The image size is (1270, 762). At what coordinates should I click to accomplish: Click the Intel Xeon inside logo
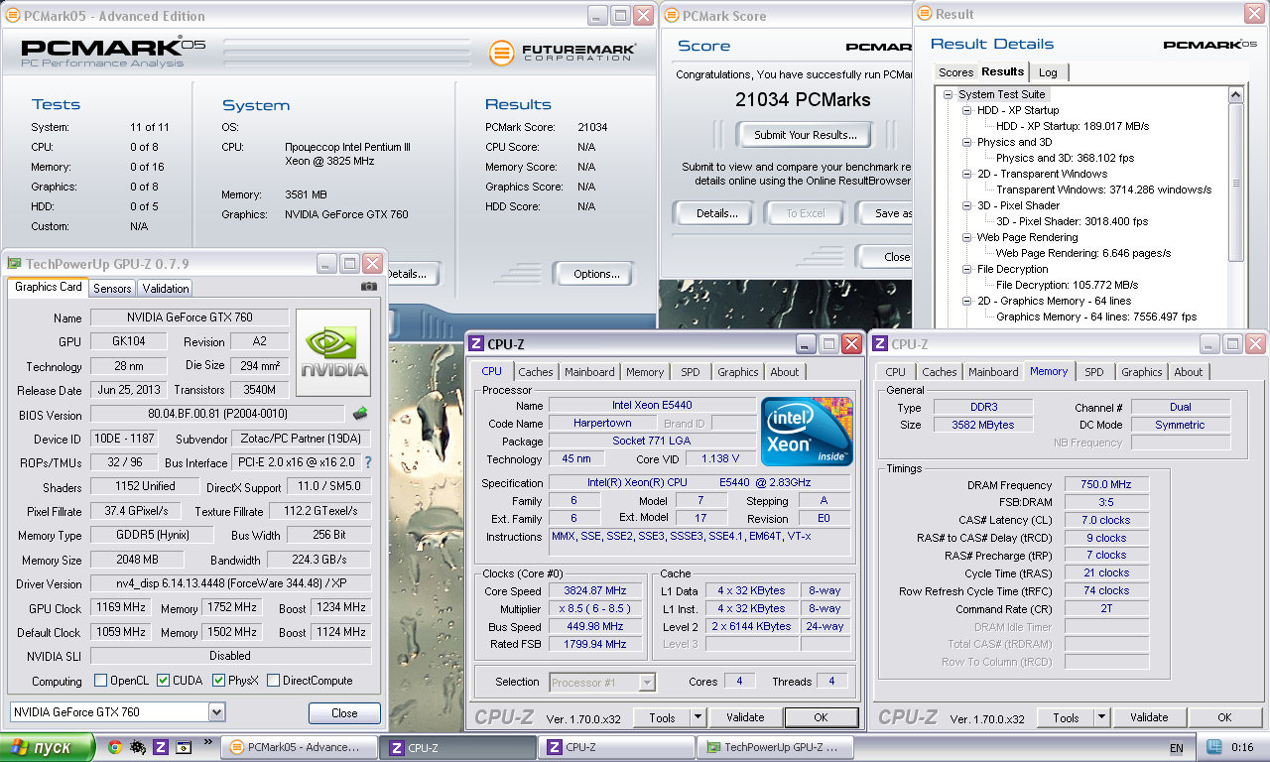click(807, 432)
